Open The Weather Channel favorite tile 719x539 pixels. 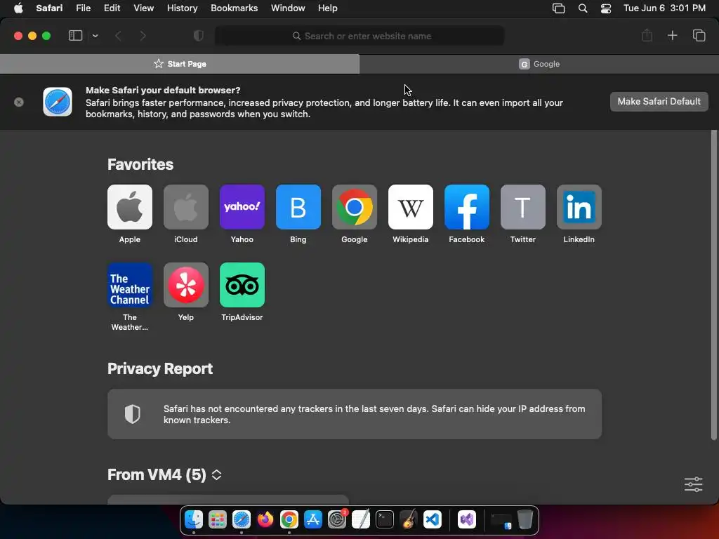[x=130, y=285]
